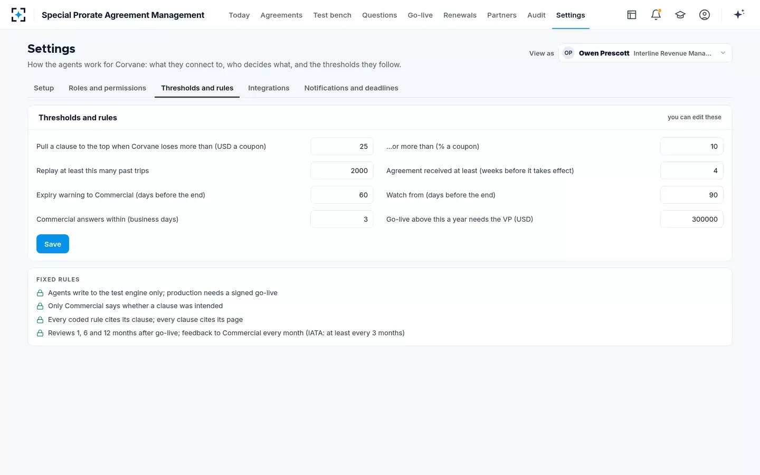The width and height of the screenshot is (760, 475).
Task: Click the lock icon beside 'Agents write to the test engine'
Action: click(40, 293)
